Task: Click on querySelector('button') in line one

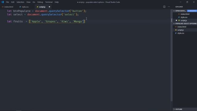Action: coord(67,11)
